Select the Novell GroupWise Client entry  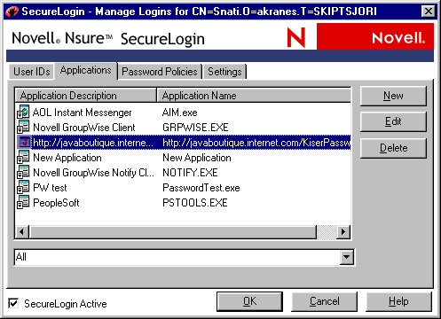(84, 128)
